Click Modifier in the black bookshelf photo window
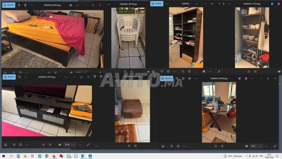Screen dimensions: 282x159 [x=157, y=4]
